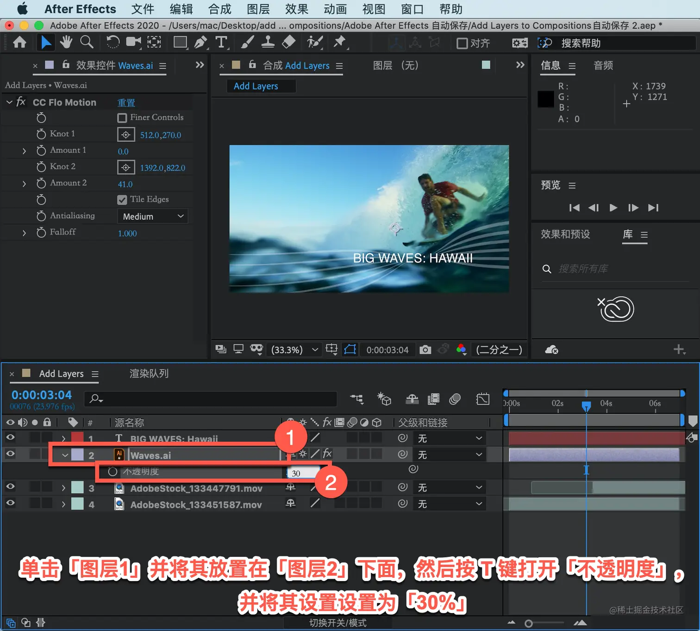Toggle stopwatch for 不透明度 property
This screenshot has height=631, width=700.
coord(112,472)
